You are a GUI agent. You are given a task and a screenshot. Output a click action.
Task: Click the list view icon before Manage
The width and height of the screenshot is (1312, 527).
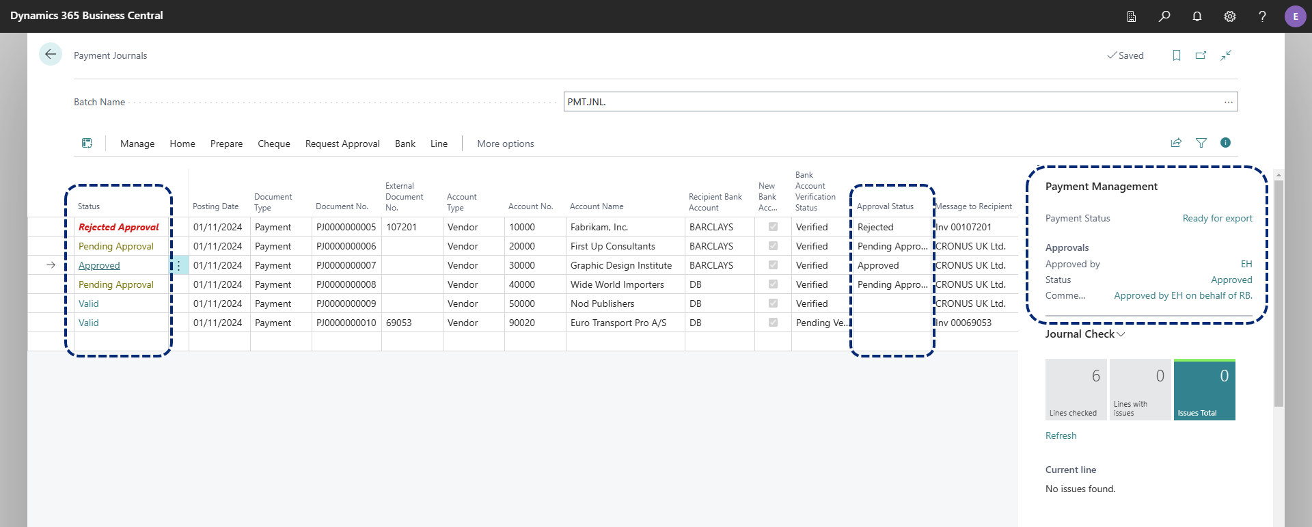coord(87,143)
